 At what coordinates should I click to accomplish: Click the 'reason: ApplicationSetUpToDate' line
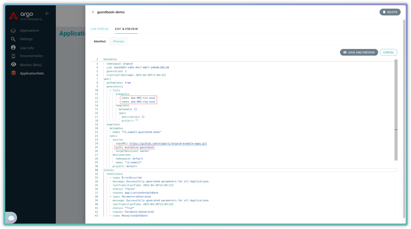click(x=135, y=193)
